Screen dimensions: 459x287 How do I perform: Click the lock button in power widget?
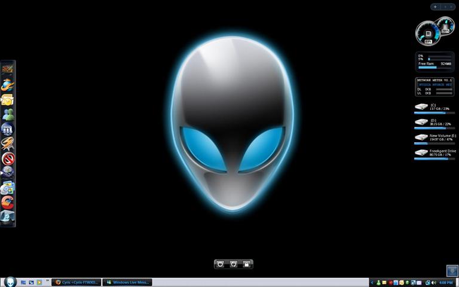246,264
